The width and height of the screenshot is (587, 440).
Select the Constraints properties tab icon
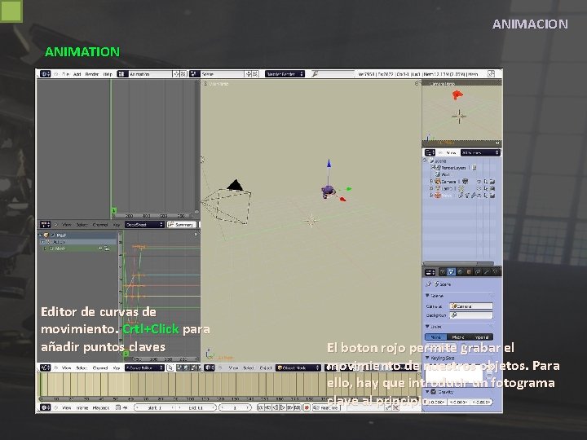478,272
